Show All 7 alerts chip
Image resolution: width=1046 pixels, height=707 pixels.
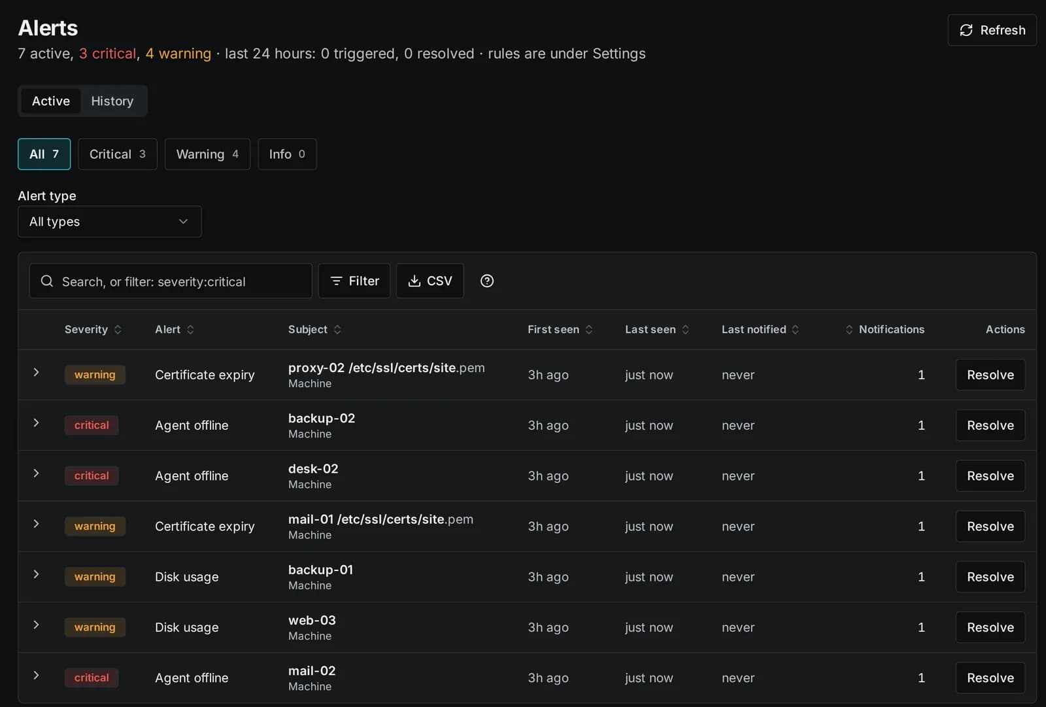[44, 154]
